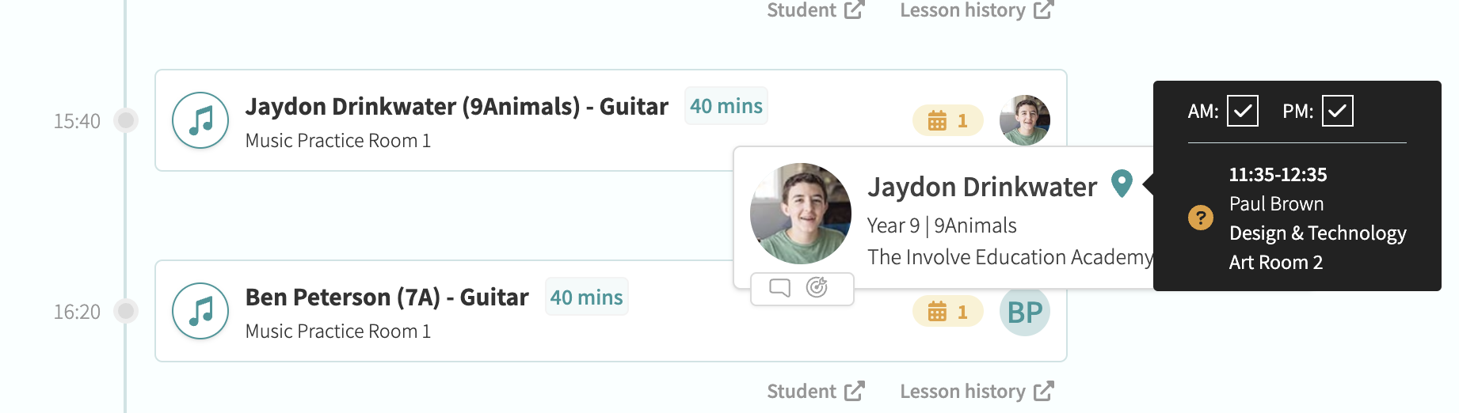Select the 16:20 timeline marker dot
Screen dimensions: 1459x413
[126, 311]
